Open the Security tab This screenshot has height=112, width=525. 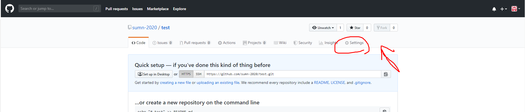click(x=303, y=43)
